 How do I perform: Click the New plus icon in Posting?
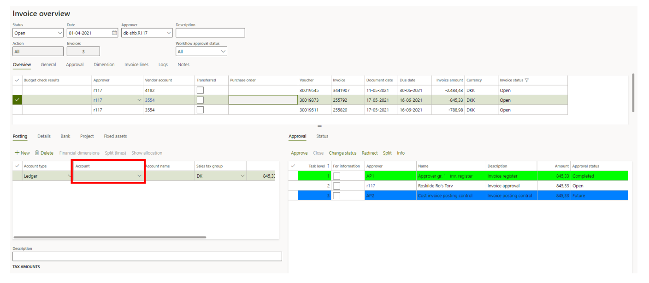point(17,153)
